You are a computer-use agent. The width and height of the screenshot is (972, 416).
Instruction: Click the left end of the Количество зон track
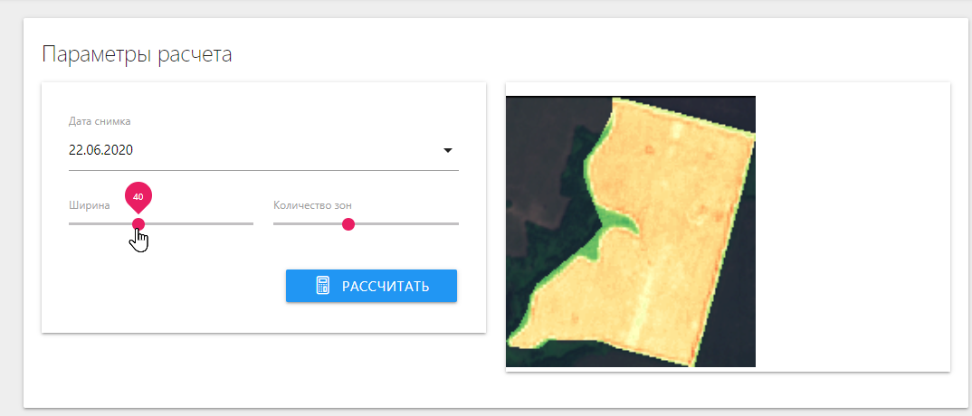coord(276,223)
